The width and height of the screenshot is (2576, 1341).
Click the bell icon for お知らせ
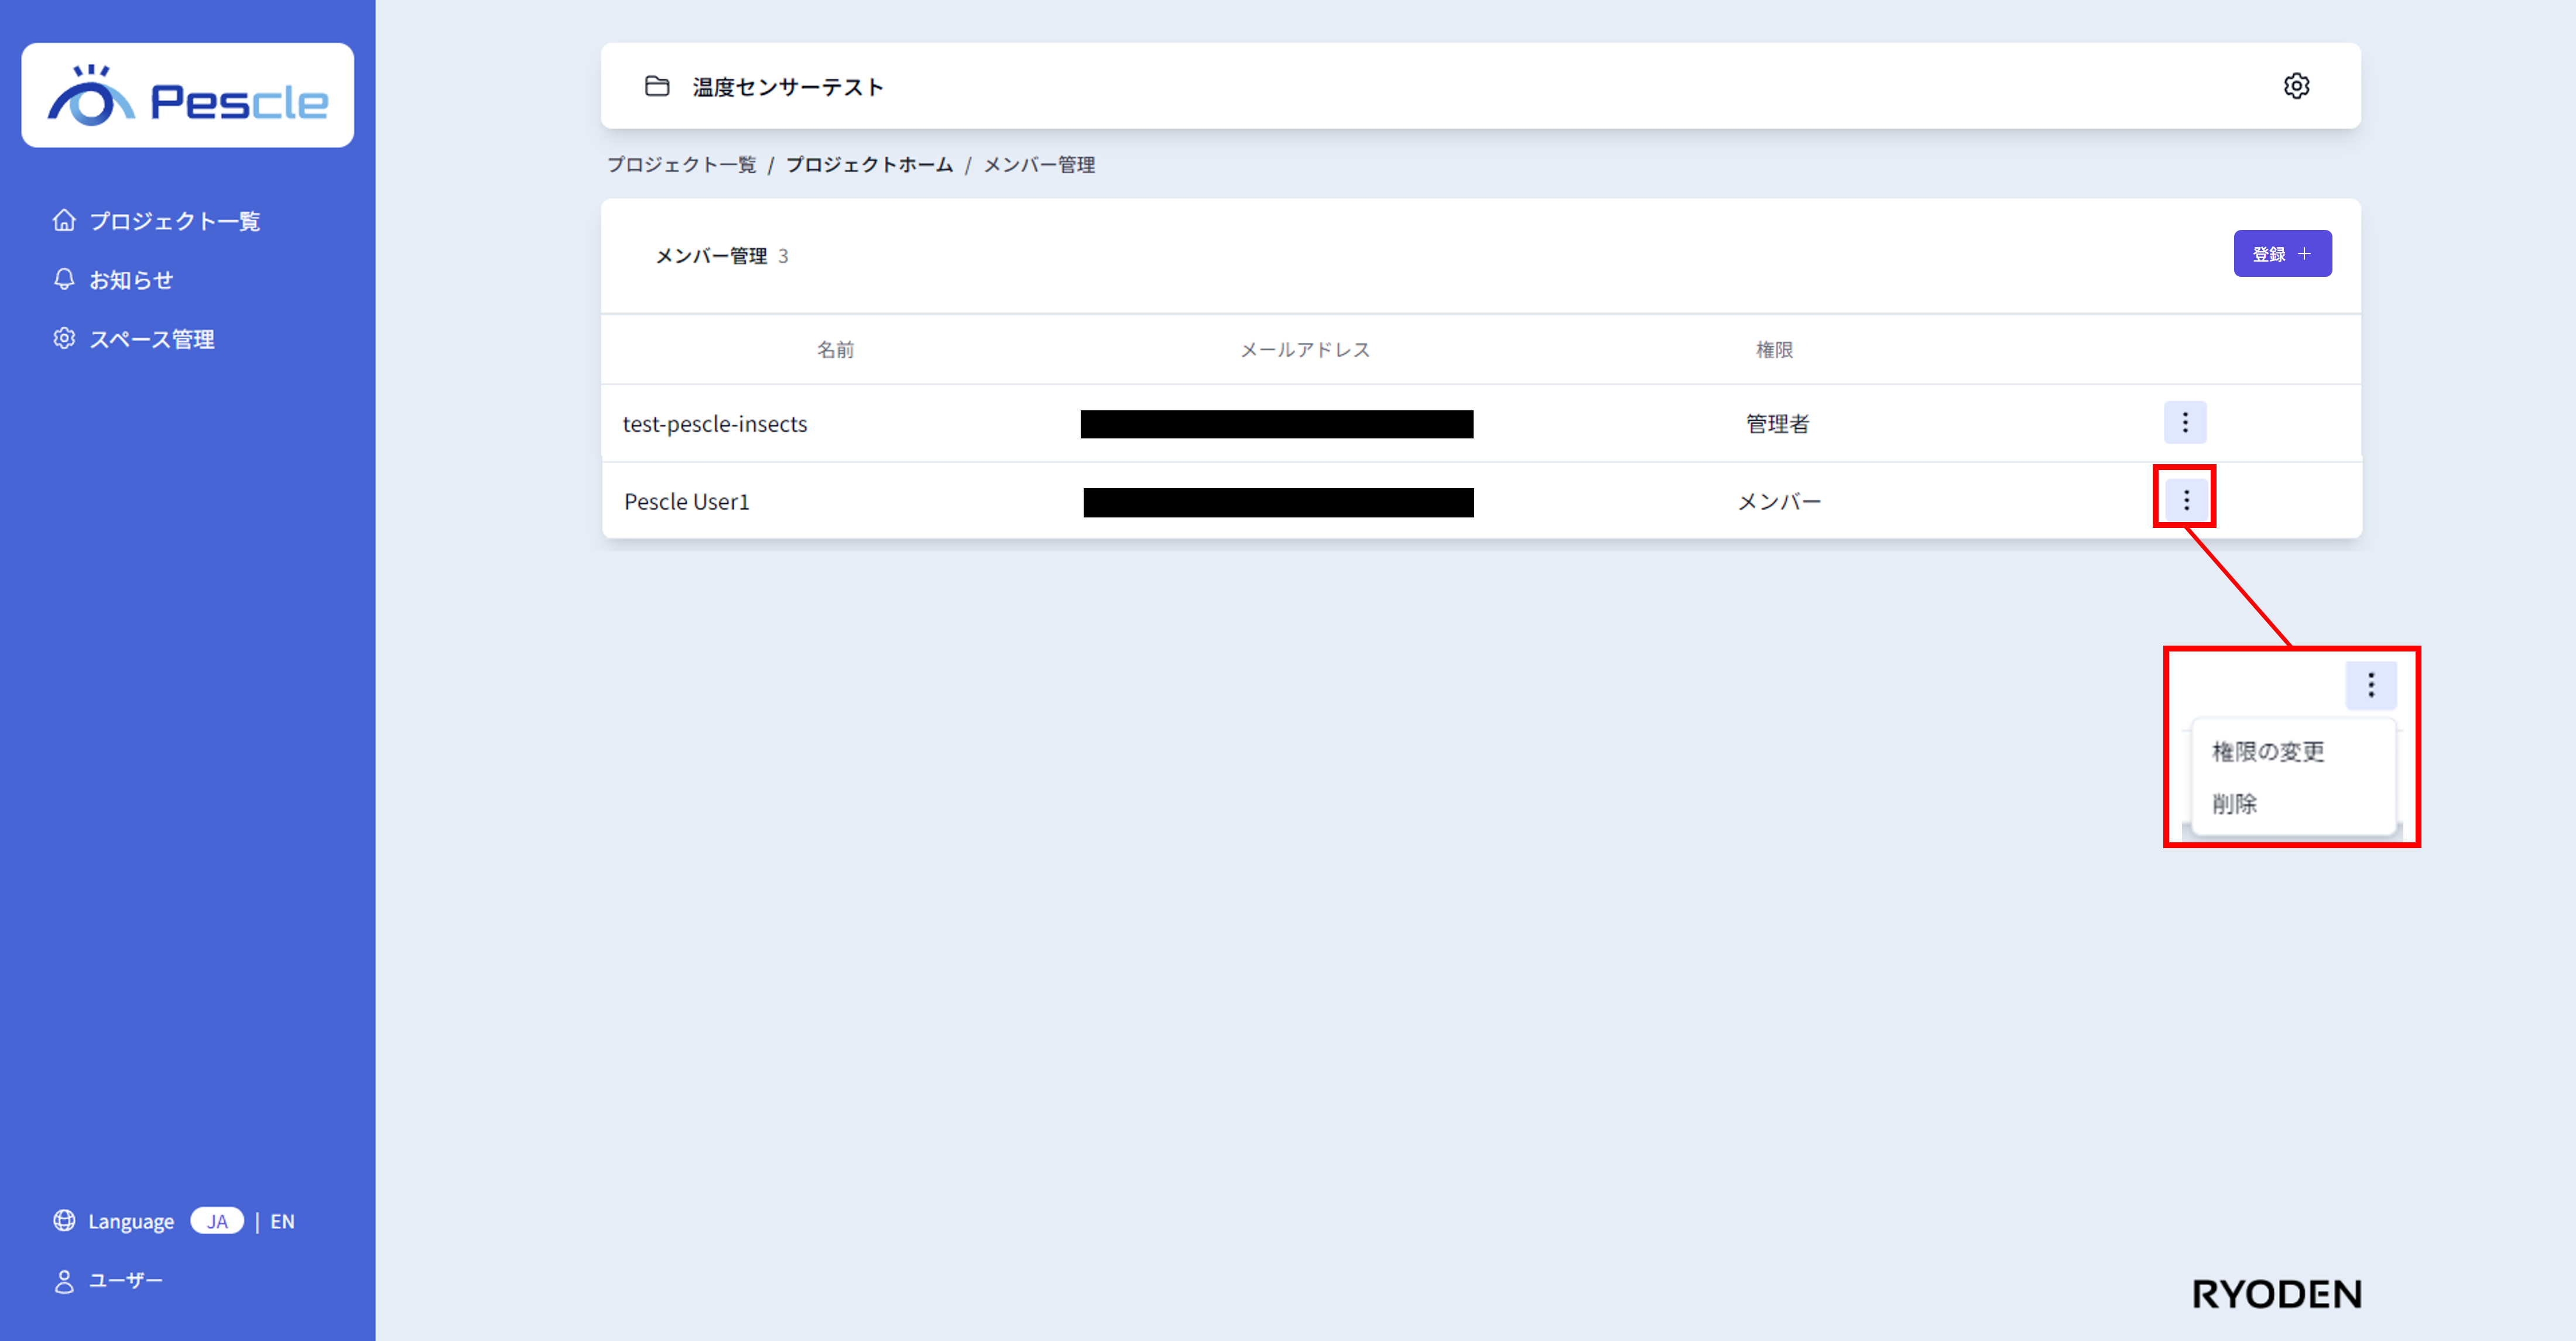(x=64, y=279)
